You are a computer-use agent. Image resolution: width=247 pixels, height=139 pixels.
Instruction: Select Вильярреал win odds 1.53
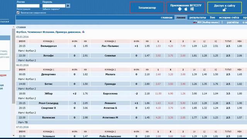point(158,46)
